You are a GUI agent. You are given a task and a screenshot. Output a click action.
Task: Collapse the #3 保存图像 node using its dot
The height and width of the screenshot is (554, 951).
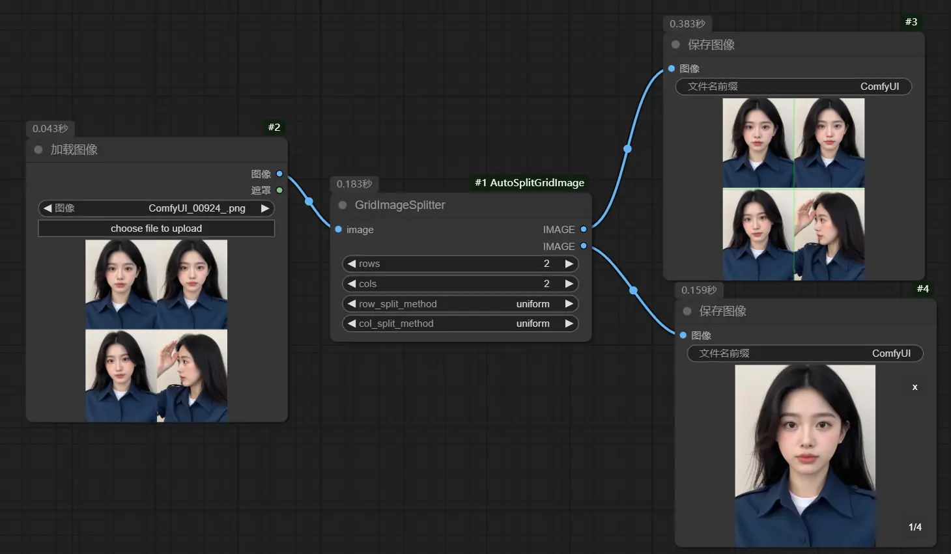pyautogui.click(x=675, y=45)
